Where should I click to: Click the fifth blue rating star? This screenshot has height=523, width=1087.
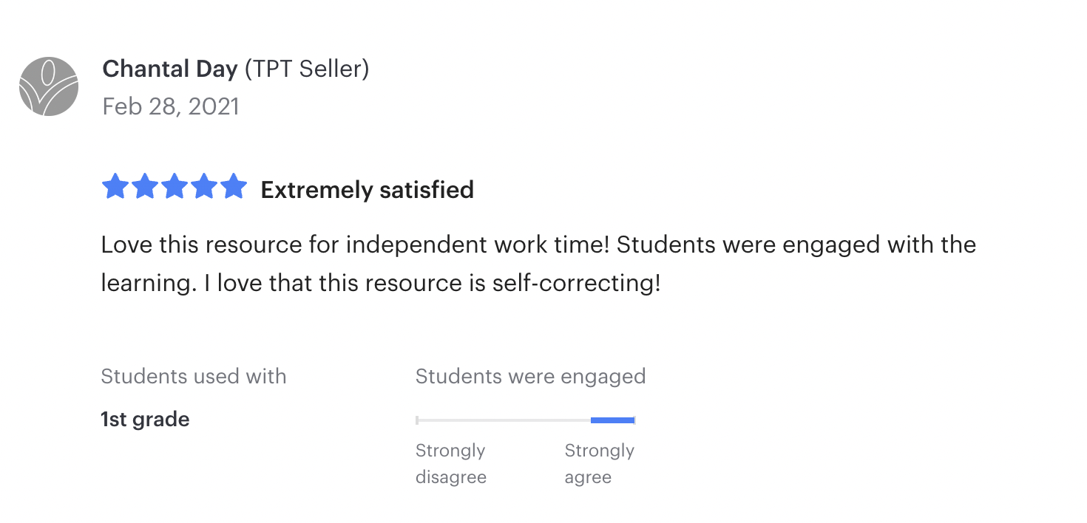234,187
